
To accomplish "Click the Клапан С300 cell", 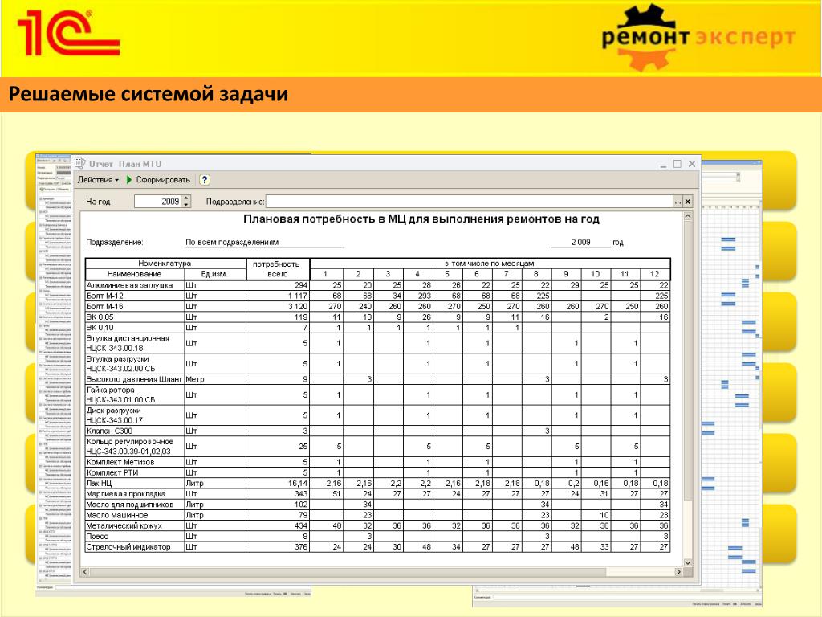I will click(x=135, y=431).
